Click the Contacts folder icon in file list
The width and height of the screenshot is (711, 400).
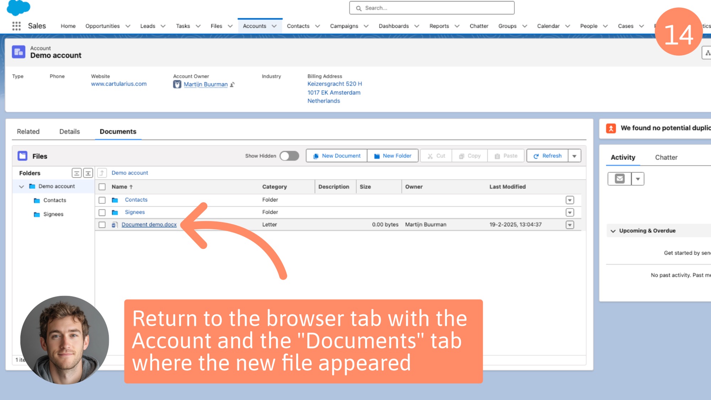(x=115, y=200)
